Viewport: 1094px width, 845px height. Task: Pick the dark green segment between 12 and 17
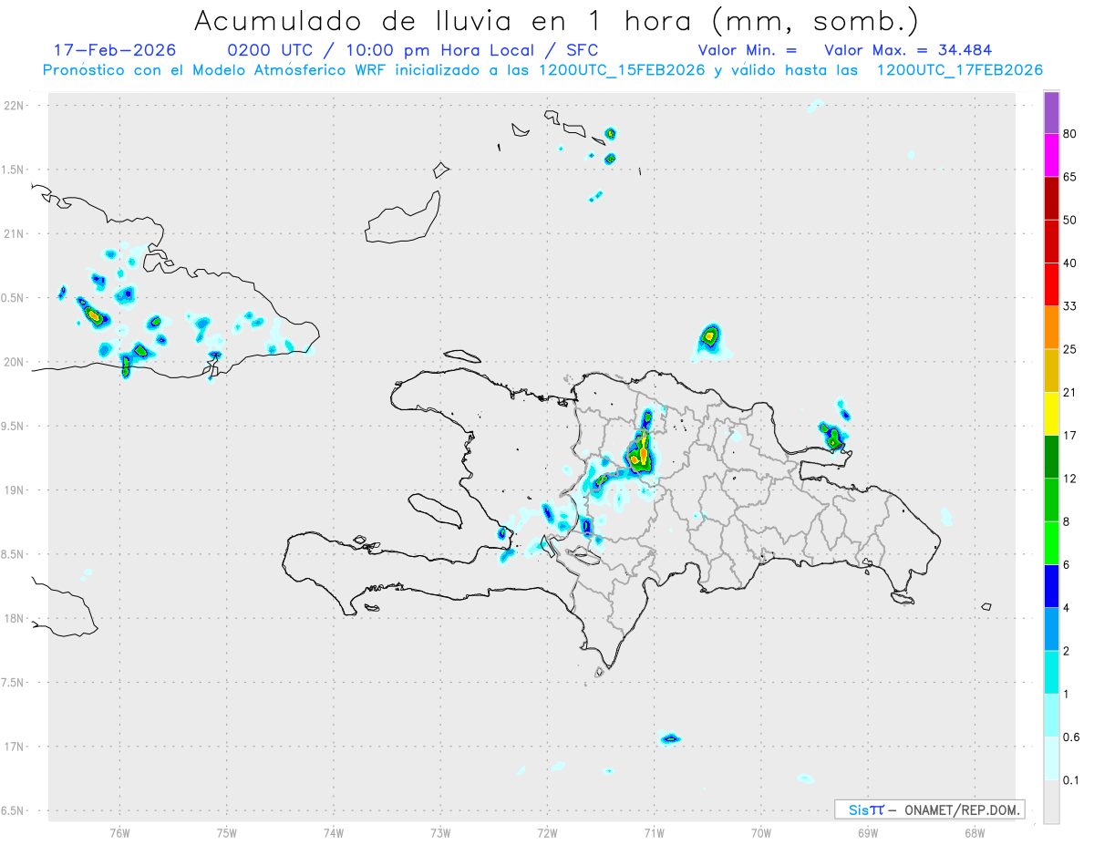(x=1051, y=457)
